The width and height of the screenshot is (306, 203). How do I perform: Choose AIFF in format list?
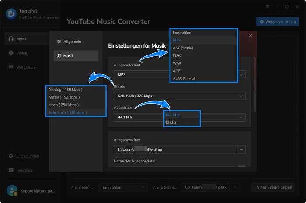(204, 71)
